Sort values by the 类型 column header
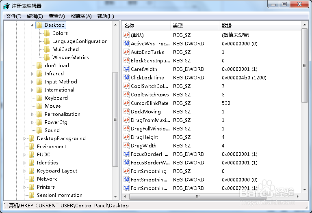 tap(195, 26)
